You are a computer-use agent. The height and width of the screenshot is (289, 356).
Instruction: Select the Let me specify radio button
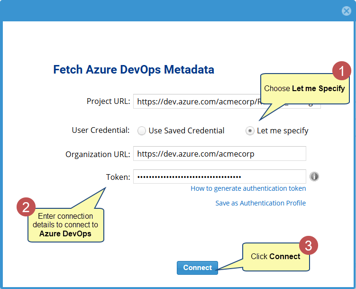250,131
